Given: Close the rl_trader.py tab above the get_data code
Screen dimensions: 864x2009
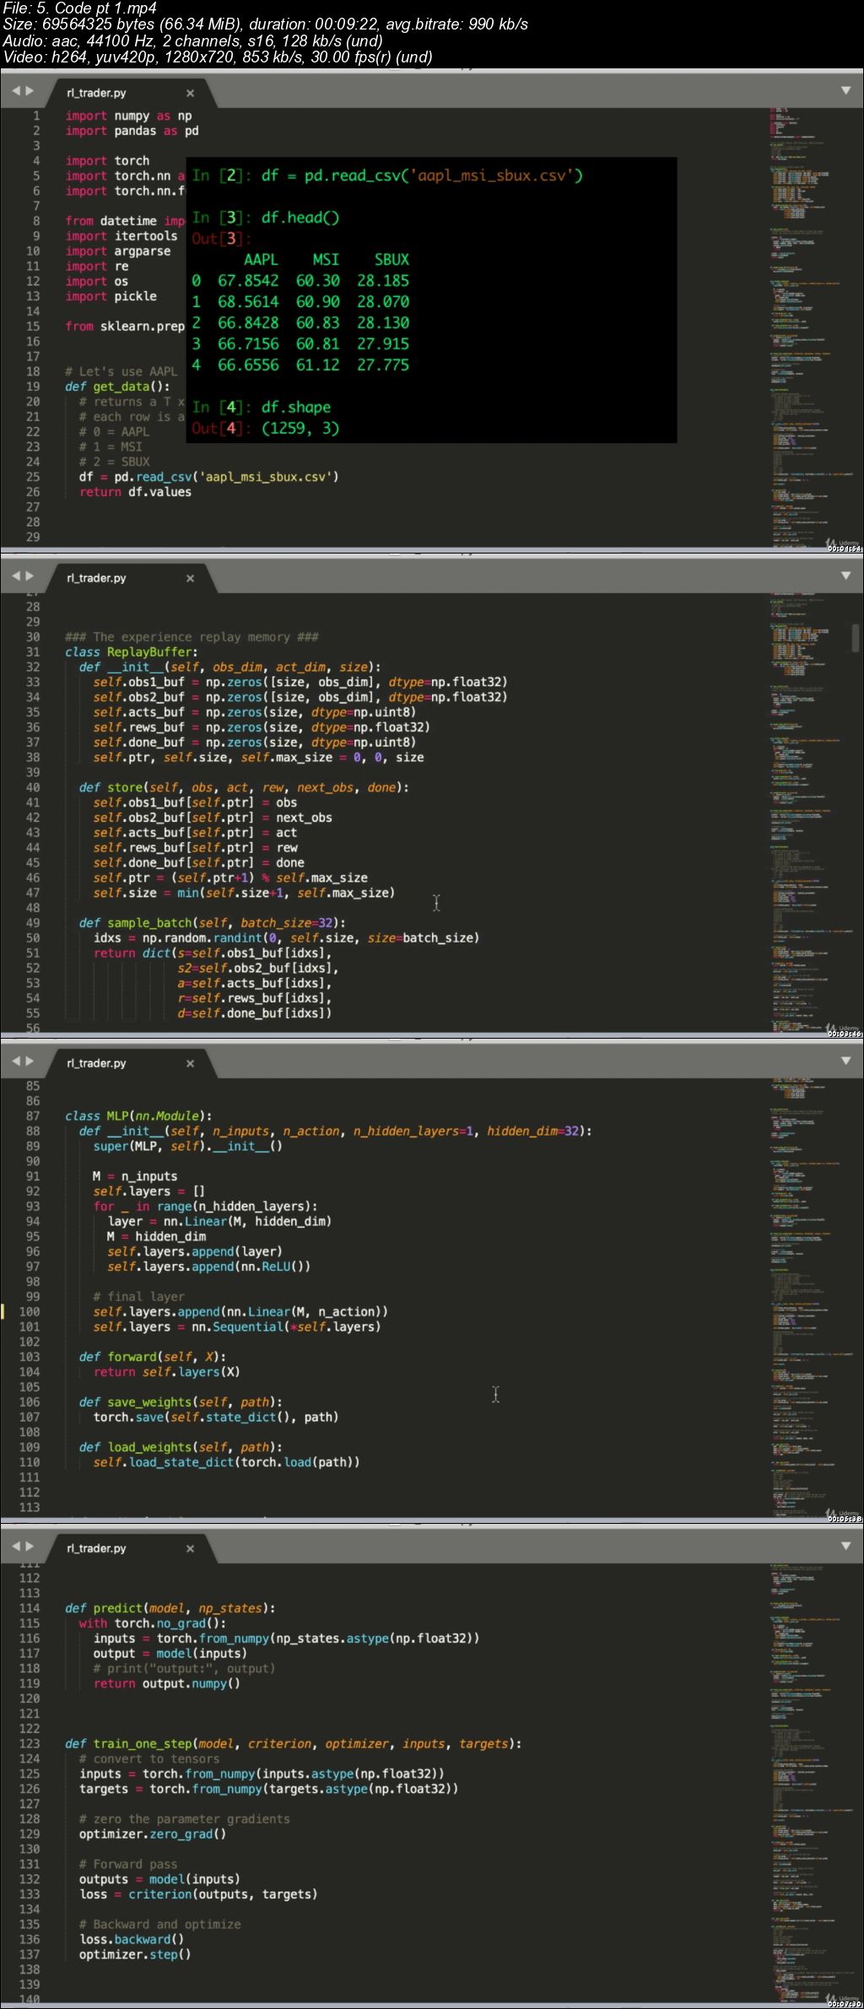Looking at the screenshot, I should [190, 93].
